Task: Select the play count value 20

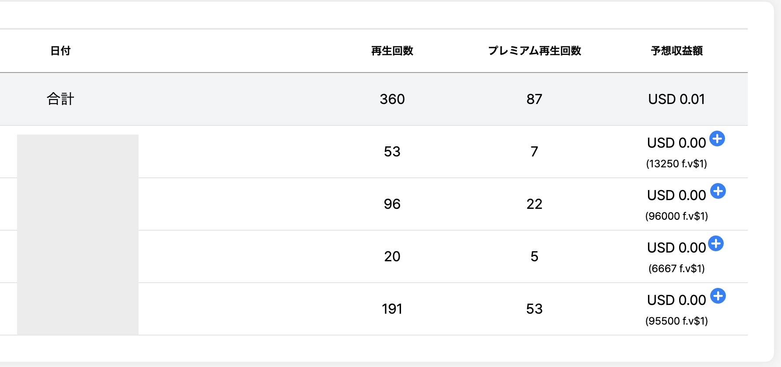Action: pyautogui.click(x=392, y=256)
